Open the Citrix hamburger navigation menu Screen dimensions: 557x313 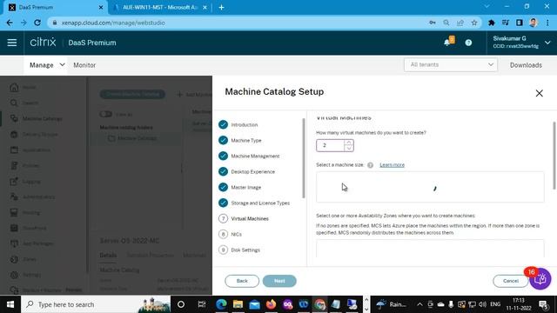point(12,43)
